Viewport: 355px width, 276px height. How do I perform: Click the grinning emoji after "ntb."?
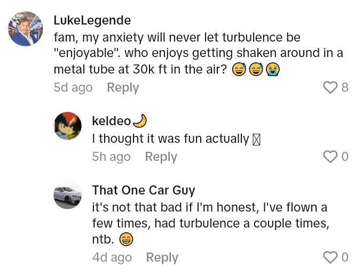[126, 240]
